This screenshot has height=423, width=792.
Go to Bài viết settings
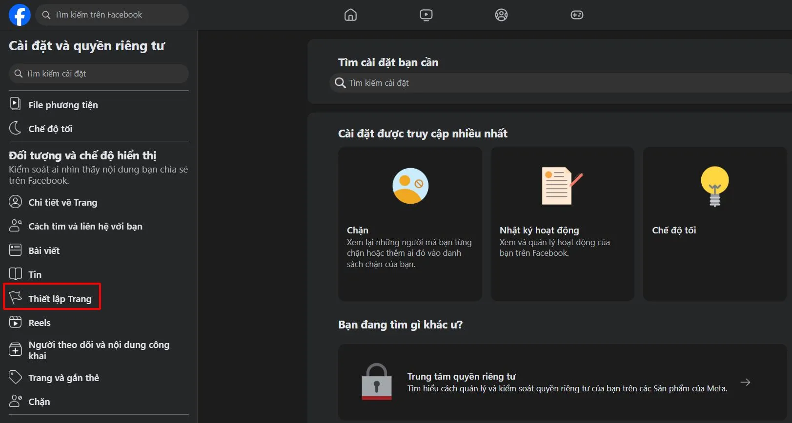click(x=44, y=250)
